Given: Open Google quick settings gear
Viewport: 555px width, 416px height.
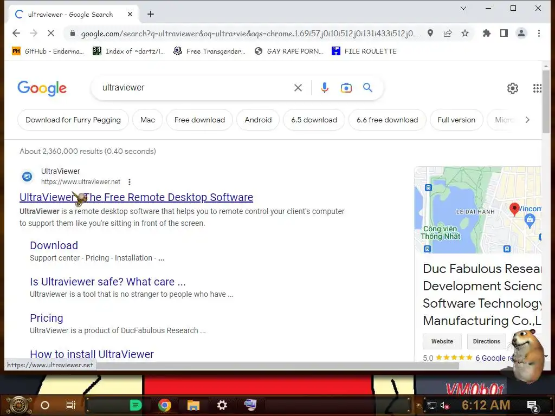Looking at the screenshot, I should coord(513,88).
